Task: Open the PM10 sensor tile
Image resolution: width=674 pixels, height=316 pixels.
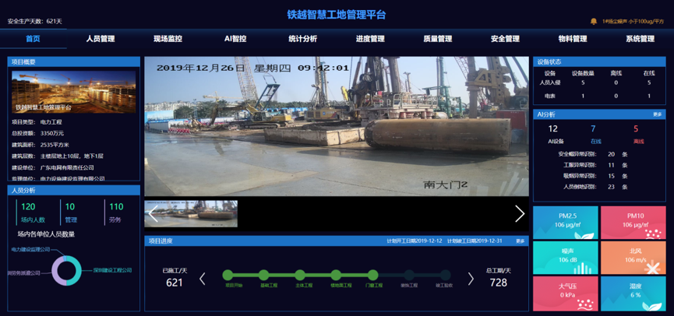Action: (x=633, y=222)
